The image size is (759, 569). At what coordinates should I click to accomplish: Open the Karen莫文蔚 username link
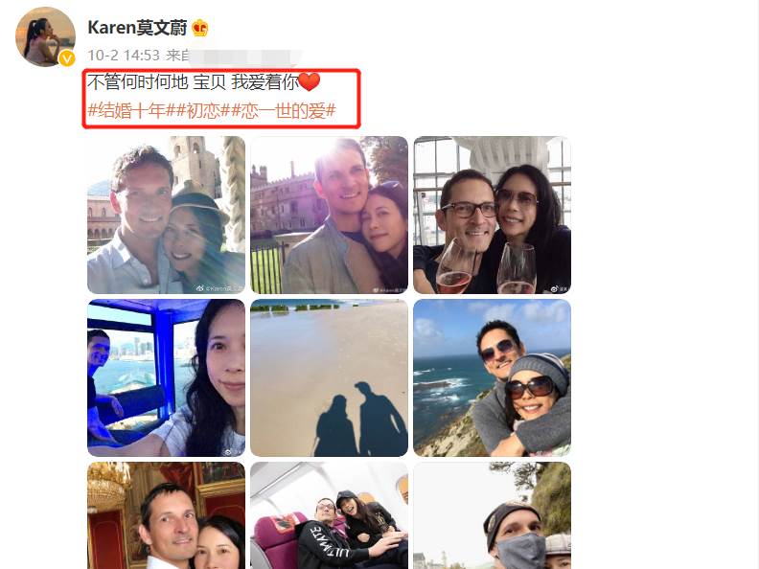click(137, 28)
